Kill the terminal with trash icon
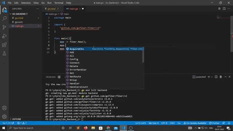The height and width of the screenshot is (131, 233). (221, 77)
